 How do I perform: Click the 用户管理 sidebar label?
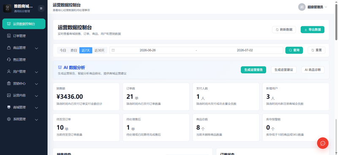tap(19, 72)
